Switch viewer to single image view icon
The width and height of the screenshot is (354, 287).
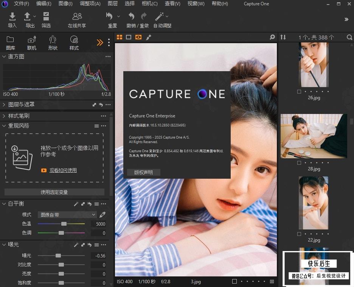pyautogui.click(x=129, y=37)
